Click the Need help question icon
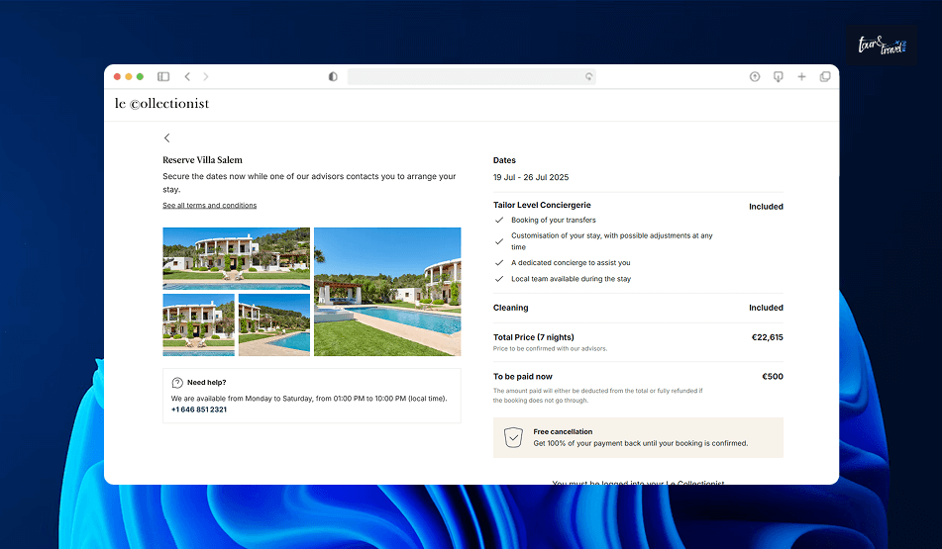 [177, 383]
